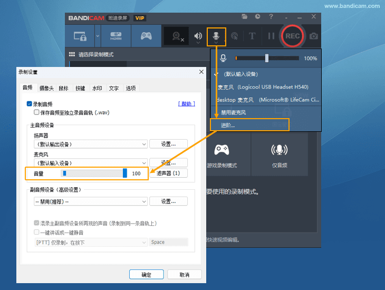Switch to the 音频 tab
Screen dimensions: 385x290
tap(27, 88)
